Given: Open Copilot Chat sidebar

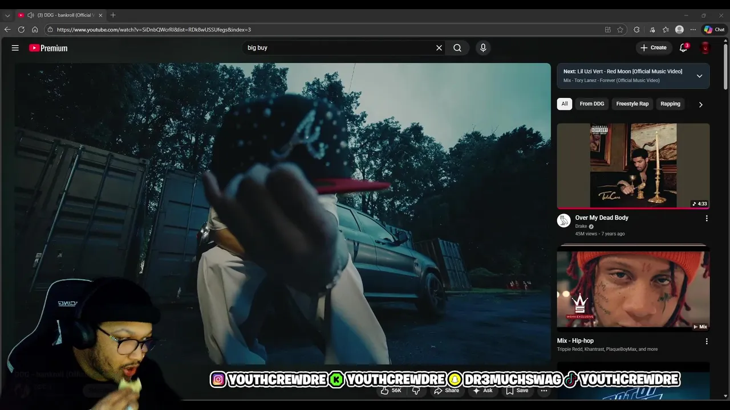Looking at the screenshot, I should click(x=714, y=30).
